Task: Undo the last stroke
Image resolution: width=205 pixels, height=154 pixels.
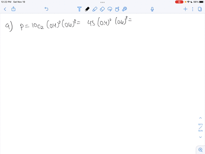Action: point(47,9)
